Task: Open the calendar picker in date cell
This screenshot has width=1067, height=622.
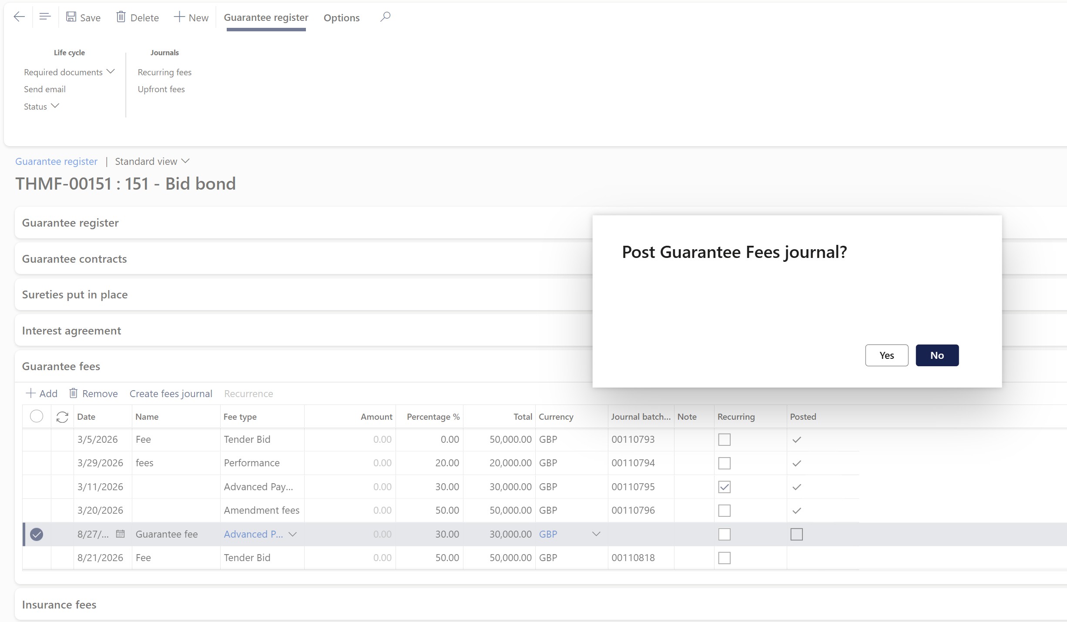Action: coord(121,534)
